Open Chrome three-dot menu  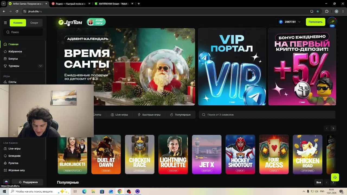point(343,11)
